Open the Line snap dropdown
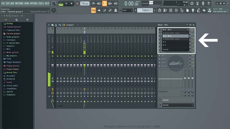 tap(127, 10)
